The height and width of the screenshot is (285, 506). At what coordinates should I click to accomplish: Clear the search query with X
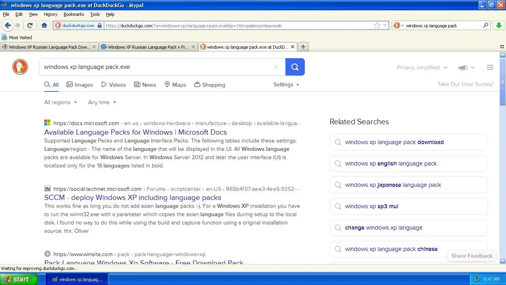(276, 67)
